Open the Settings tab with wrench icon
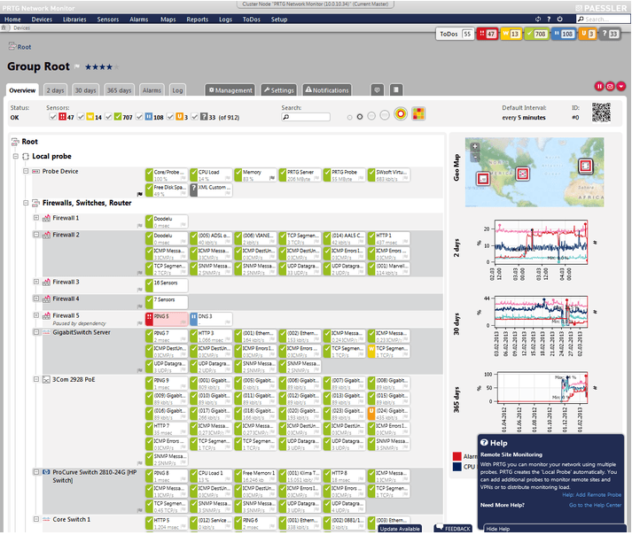This screenshot has height=535, width=632. (278, 90)
